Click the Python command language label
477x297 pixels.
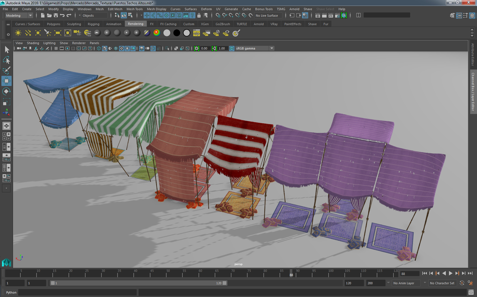(x=11, y=292)
